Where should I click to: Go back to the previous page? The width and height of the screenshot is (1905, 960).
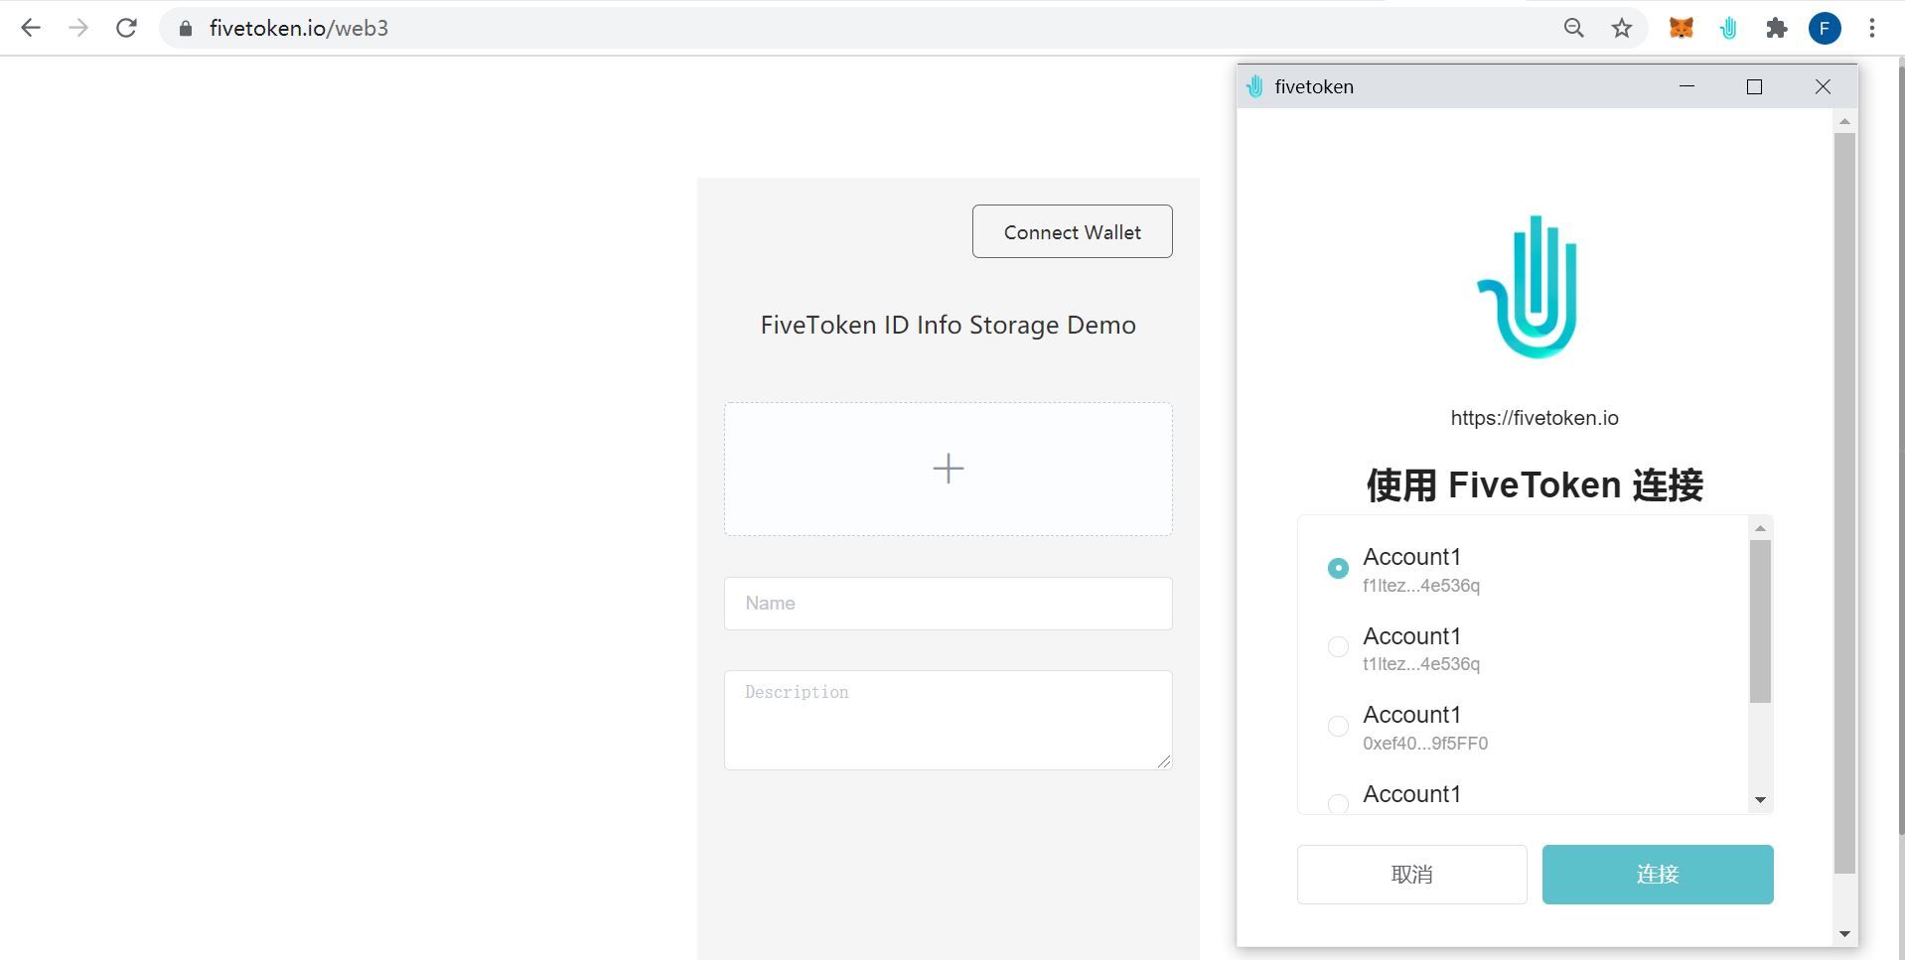tap(31, 28)
